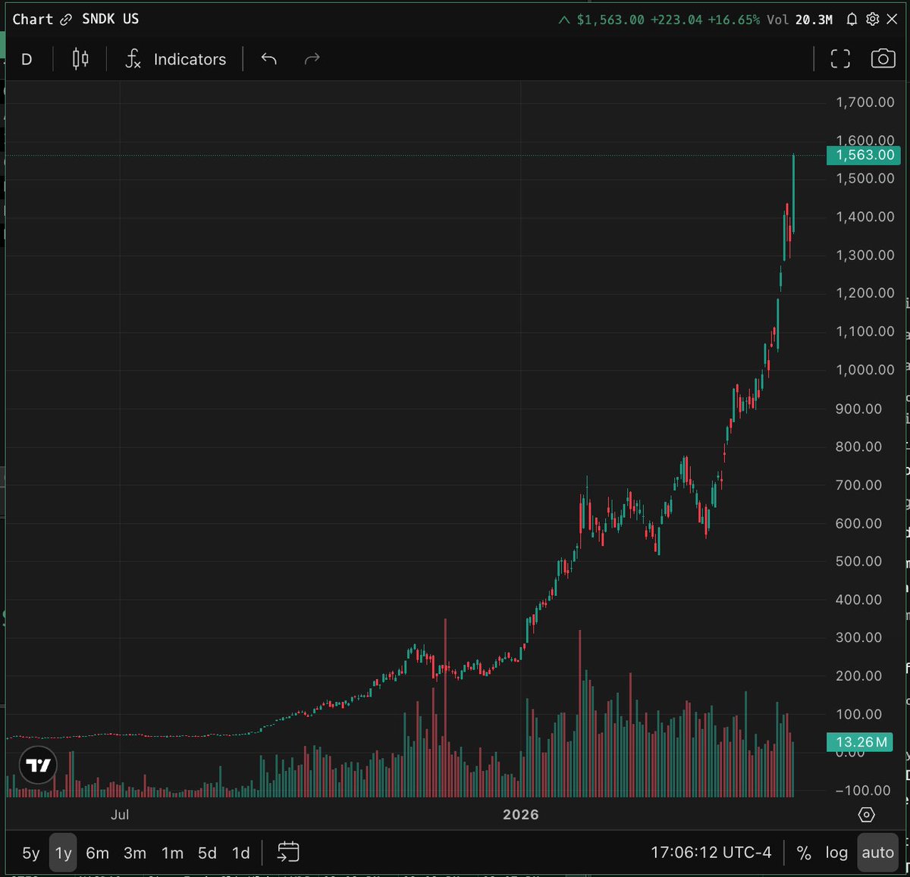
Task: Click the +223.04 change amount
Action: click(676, 20)
